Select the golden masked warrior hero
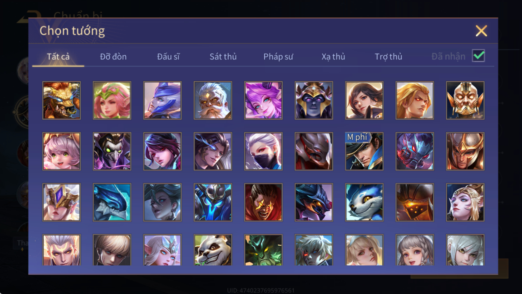The width and height of the screenshot is (522, 294). tap(465, 100)
